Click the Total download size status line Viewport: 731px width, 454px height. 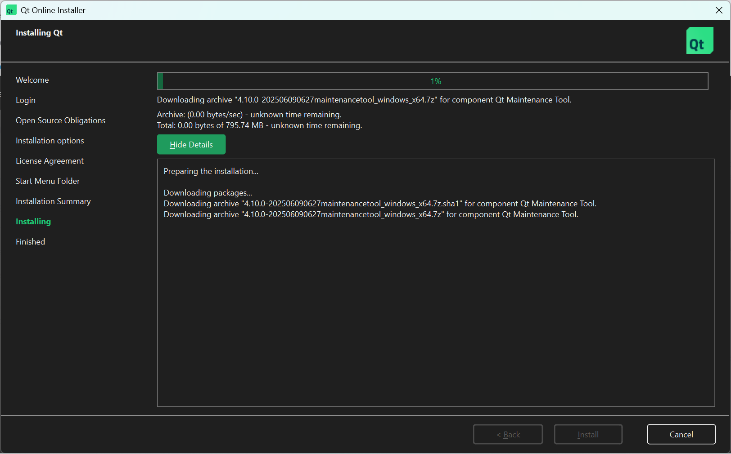tap(259, 125)
